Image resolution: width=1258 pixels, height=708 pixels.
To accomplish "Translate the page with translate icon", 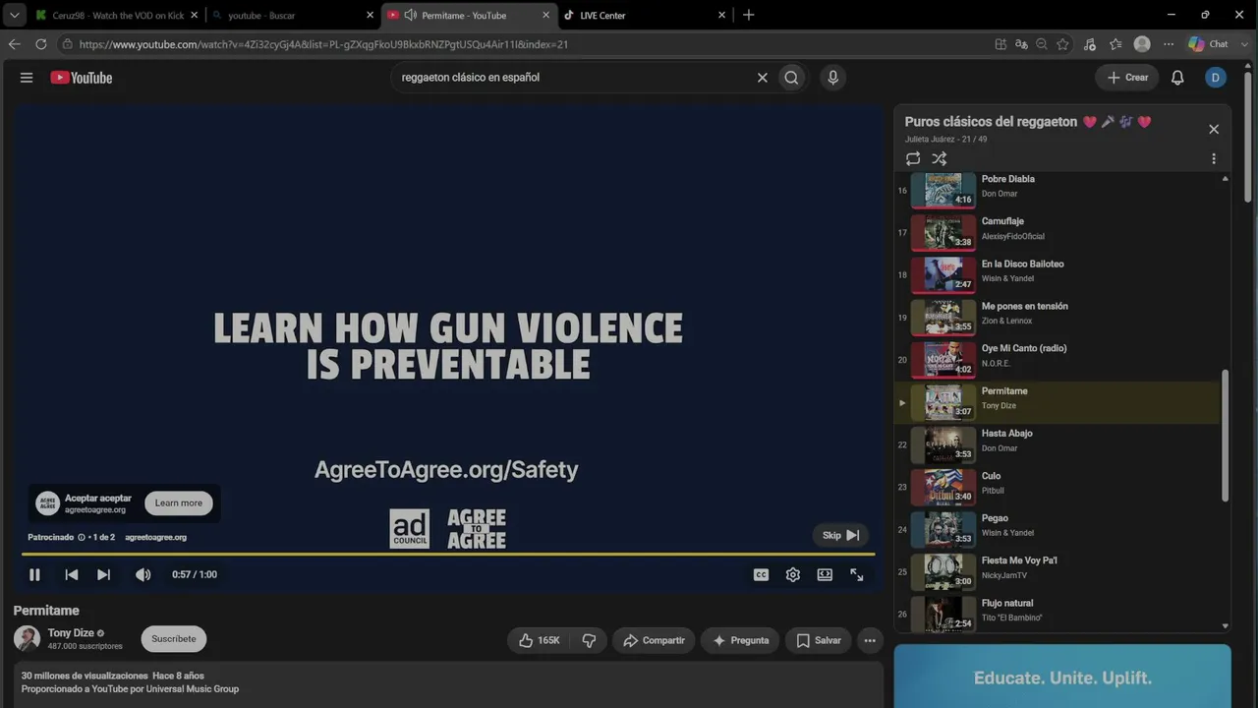I will (1021, 44).
